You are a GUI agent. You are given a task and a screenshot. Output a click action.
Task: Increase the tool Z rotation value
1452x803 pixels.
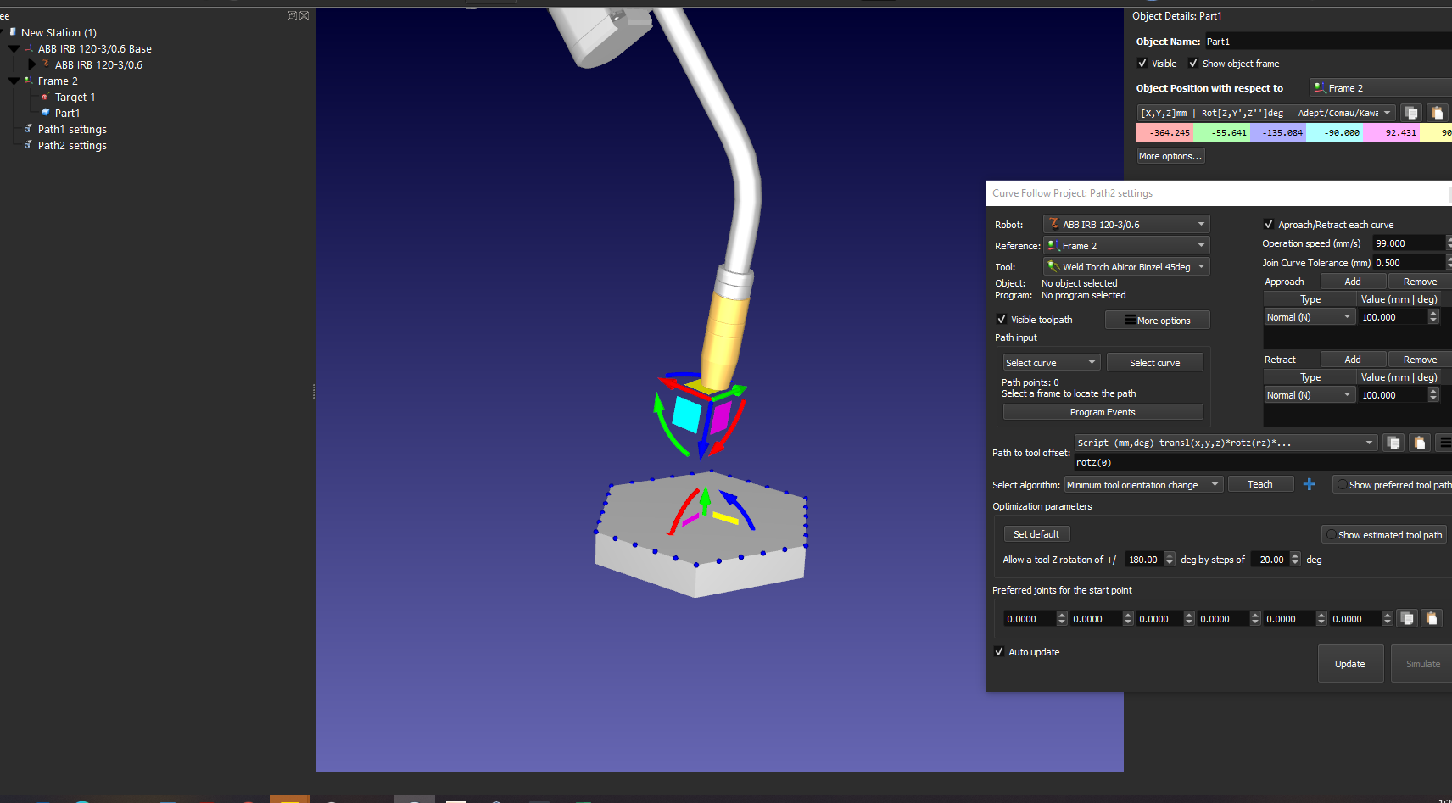(x=1170, y=556)
